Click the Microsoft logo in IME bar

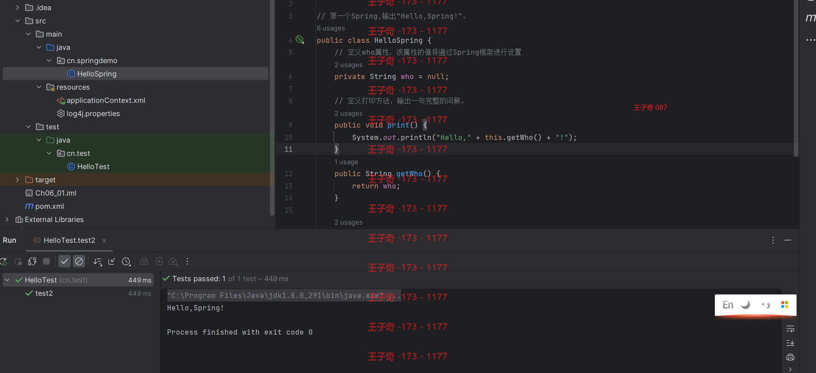tap(785, 305)
